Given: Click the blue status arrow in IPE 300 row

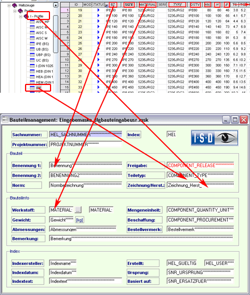Looking at the screenshot, I should 98,66.
